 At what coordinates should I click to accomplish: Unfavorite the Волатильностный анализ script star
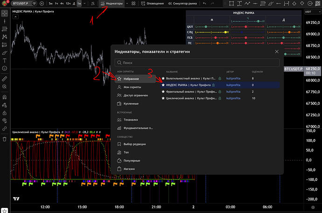163,78
